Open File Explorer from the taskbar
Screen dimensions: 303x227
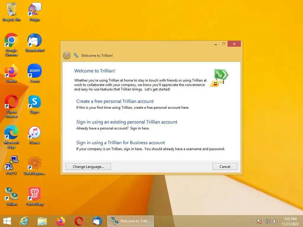pyautogui.click(x=42, y=221)
